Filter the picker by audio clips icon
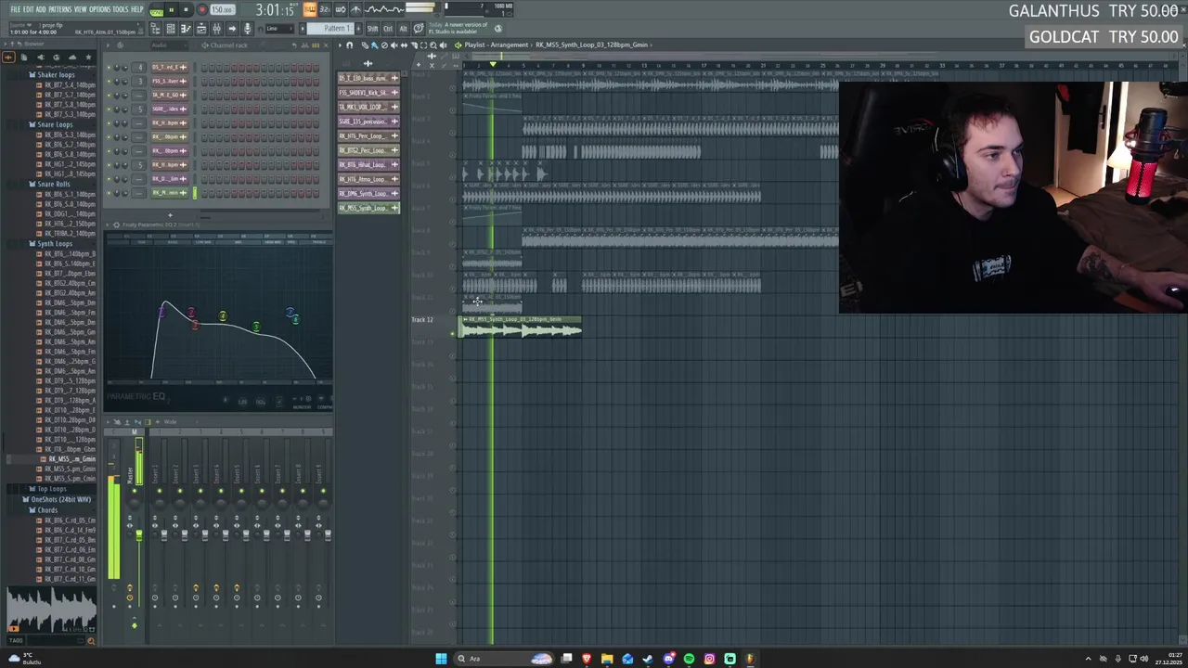 click(368, 64)
